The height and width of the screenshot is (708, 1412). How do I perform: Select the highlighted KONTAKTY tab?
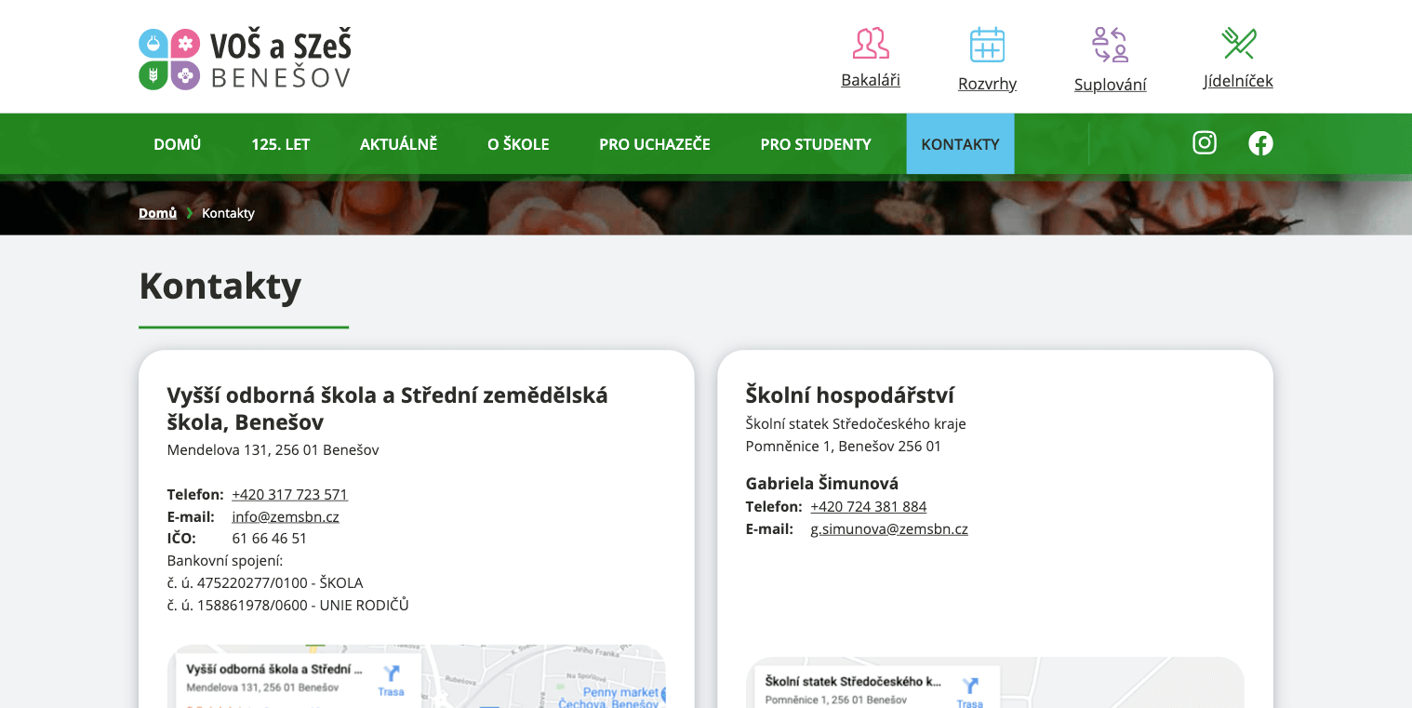pyautogui.click(x=960, y=144)
